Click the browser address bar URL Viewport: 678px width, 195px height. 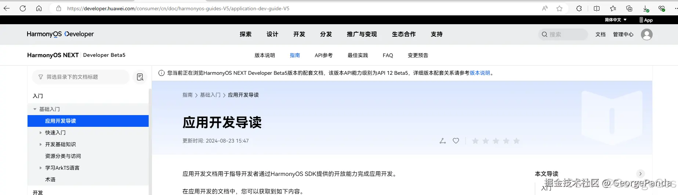178,8
